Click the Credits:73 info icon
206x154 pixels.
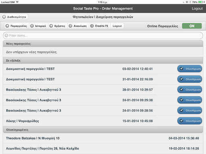92,26
